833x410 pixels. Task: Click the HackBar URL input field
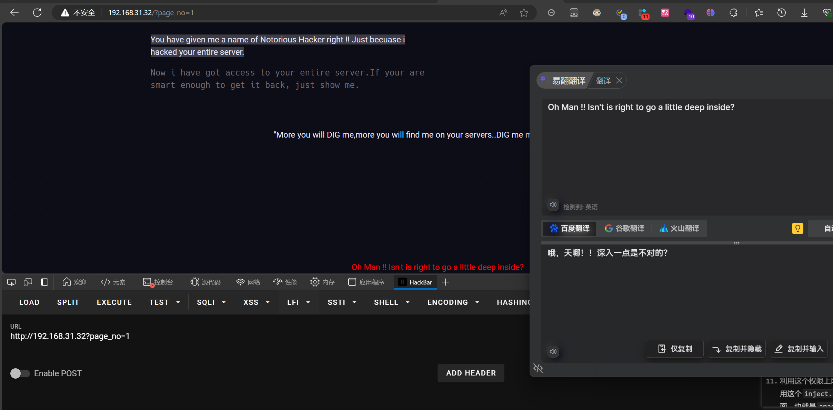[x=270, y=336]
